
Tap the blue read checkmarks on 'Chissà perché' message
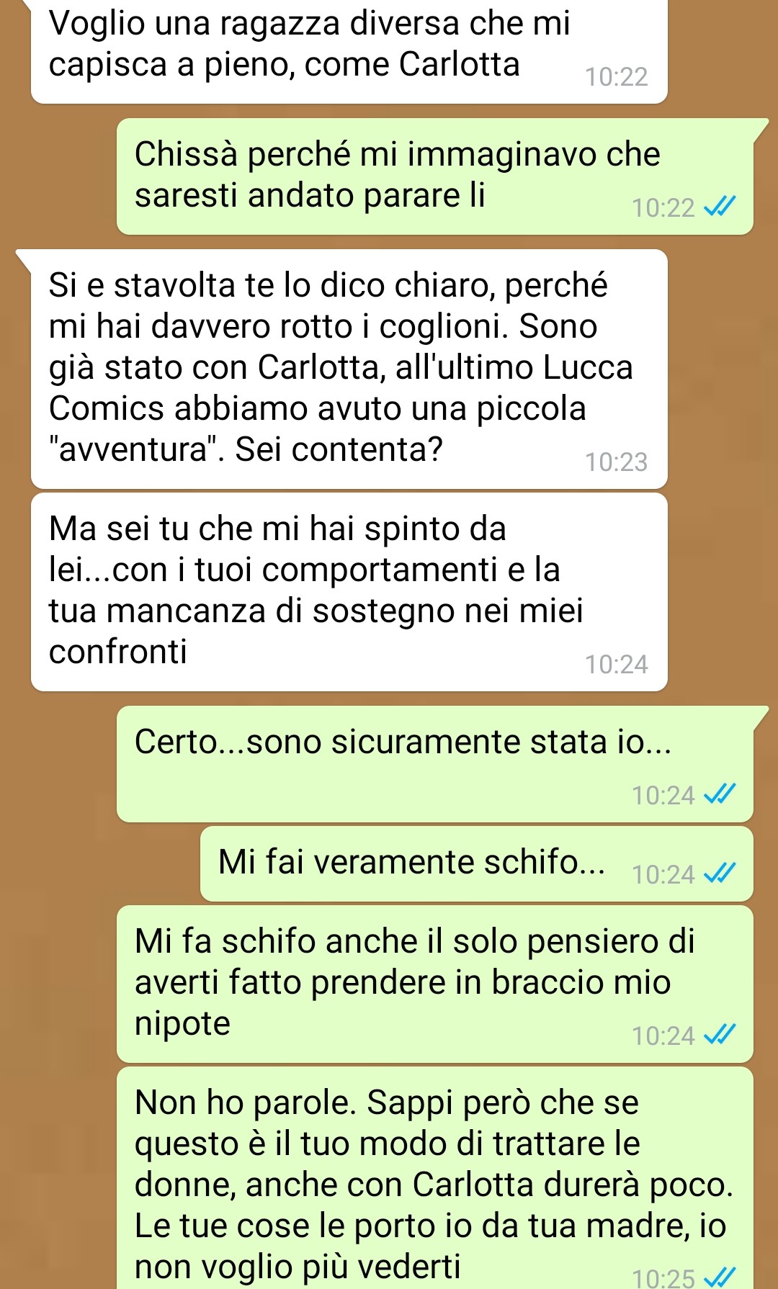(720, 208)
